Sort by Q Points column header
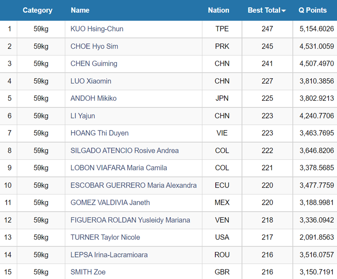 click(x=313, y=10)
